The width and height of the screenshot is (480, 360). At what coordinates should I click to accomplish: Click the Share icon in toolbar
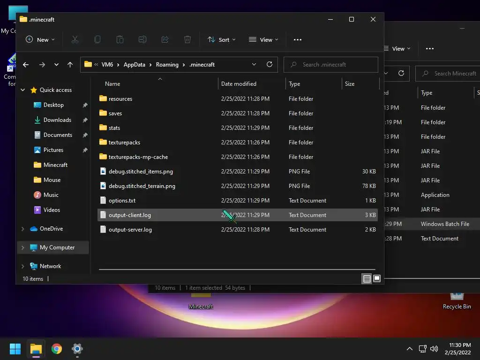(x=165, y=39)
